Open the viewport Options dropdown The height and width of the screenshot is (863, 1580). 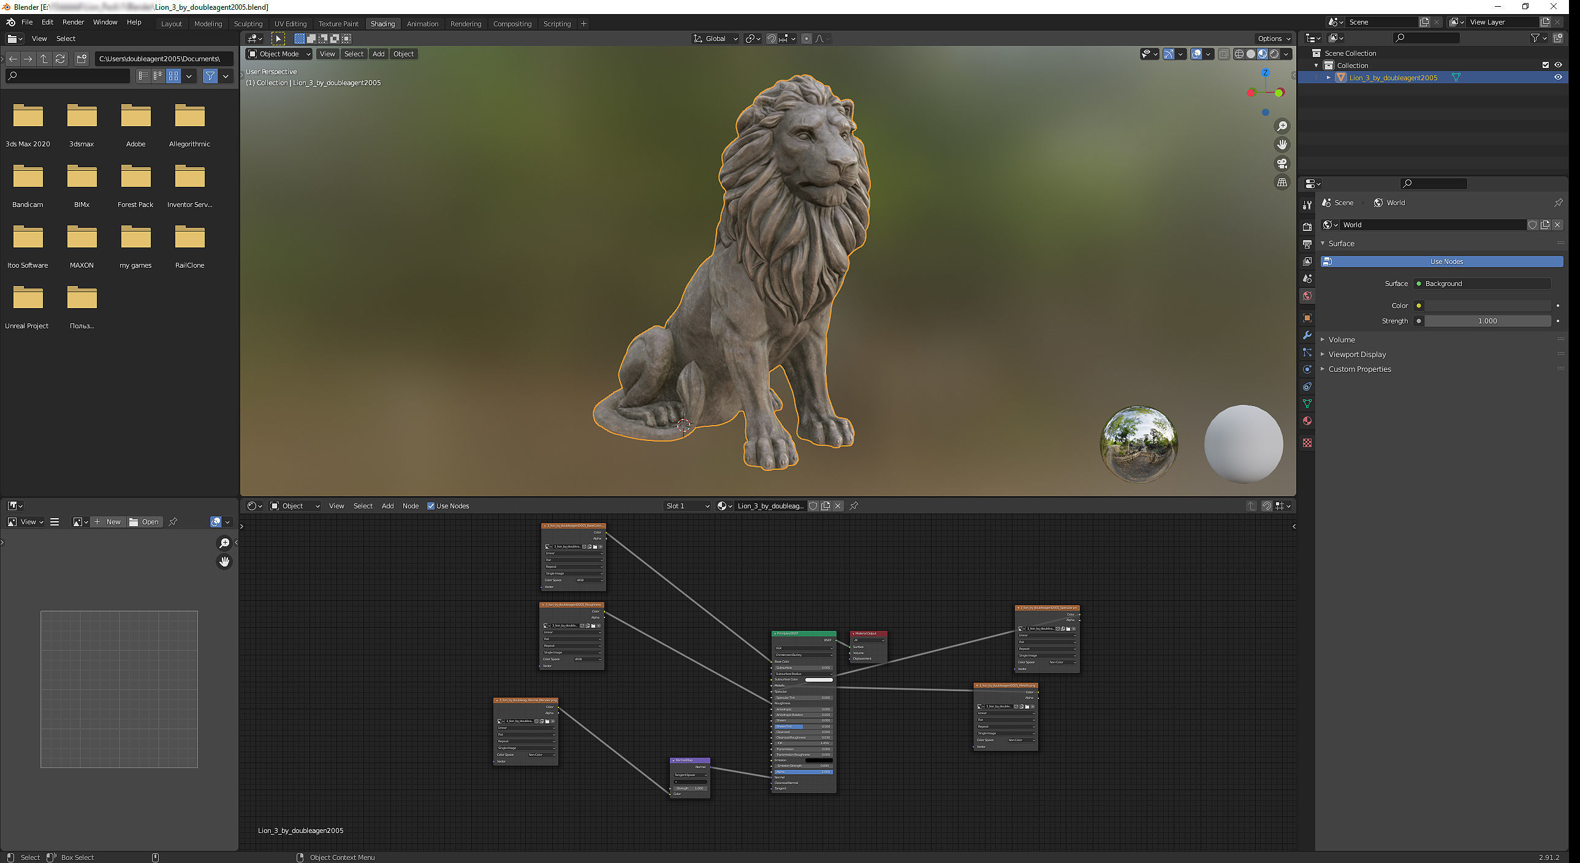(1274, 39)
